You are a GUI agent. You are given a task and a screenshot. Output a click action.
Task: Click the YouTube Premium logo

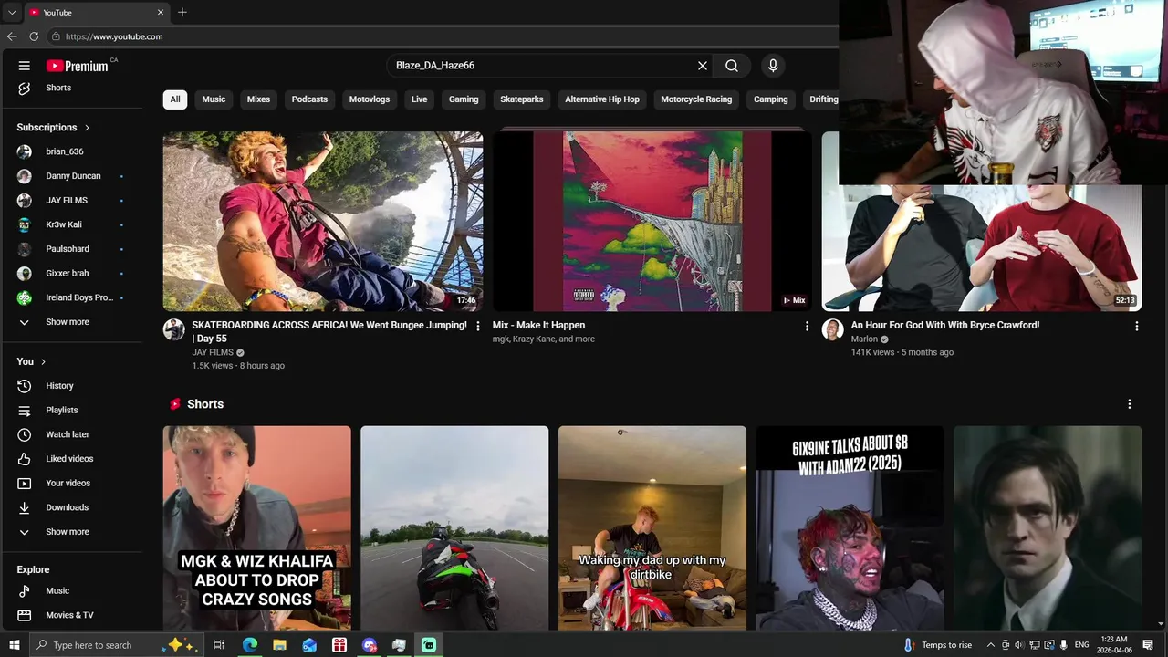click(x=78, y=66)
